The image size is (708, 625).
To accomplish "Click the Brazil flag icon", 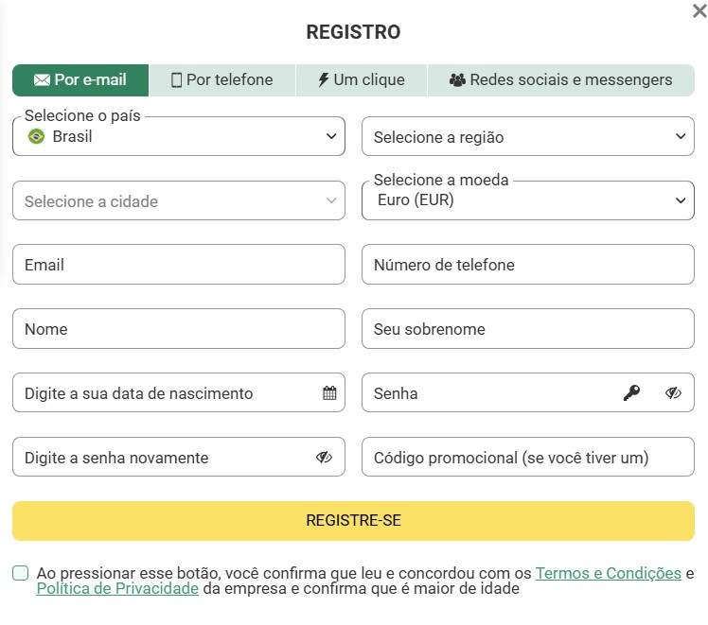I will click(x=37, y=136).
